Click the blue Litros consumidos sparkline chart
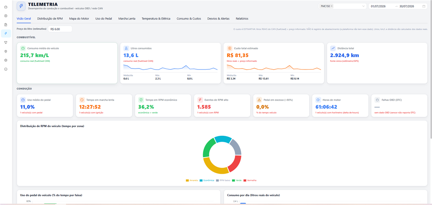Image resolution: width=432 pixels, height=205 pixels. coord(170,68)
